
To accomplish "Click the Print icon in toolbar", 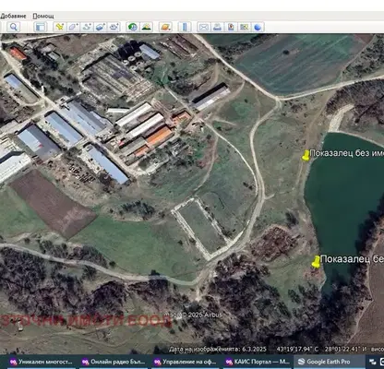I will (x=217, y=27).
